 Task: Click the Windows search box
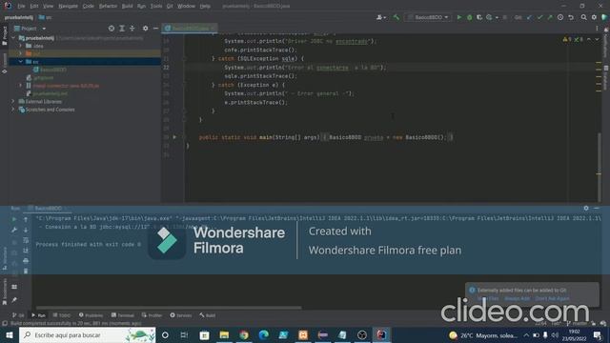87,334
